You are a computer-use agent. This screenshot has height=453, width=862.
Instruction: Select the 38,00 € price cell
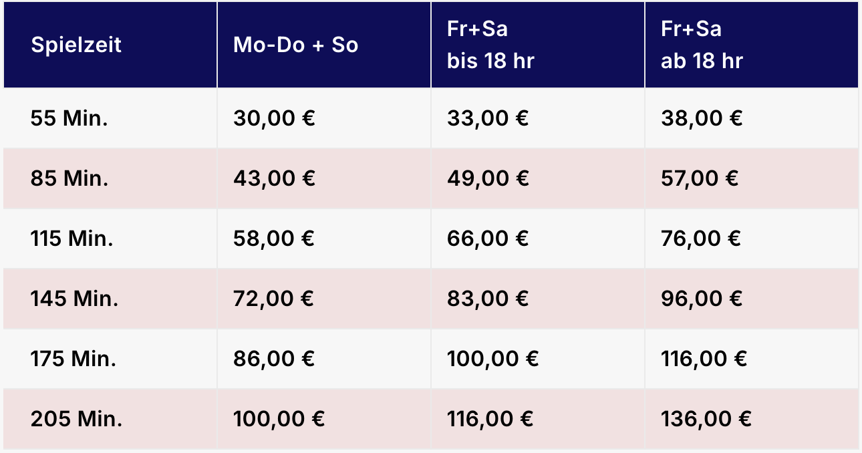tap(702, 119)
